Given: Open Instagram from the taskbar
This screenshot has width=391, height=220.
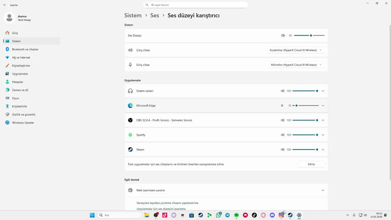Looking at the screenshot, I should pos(281,215).
